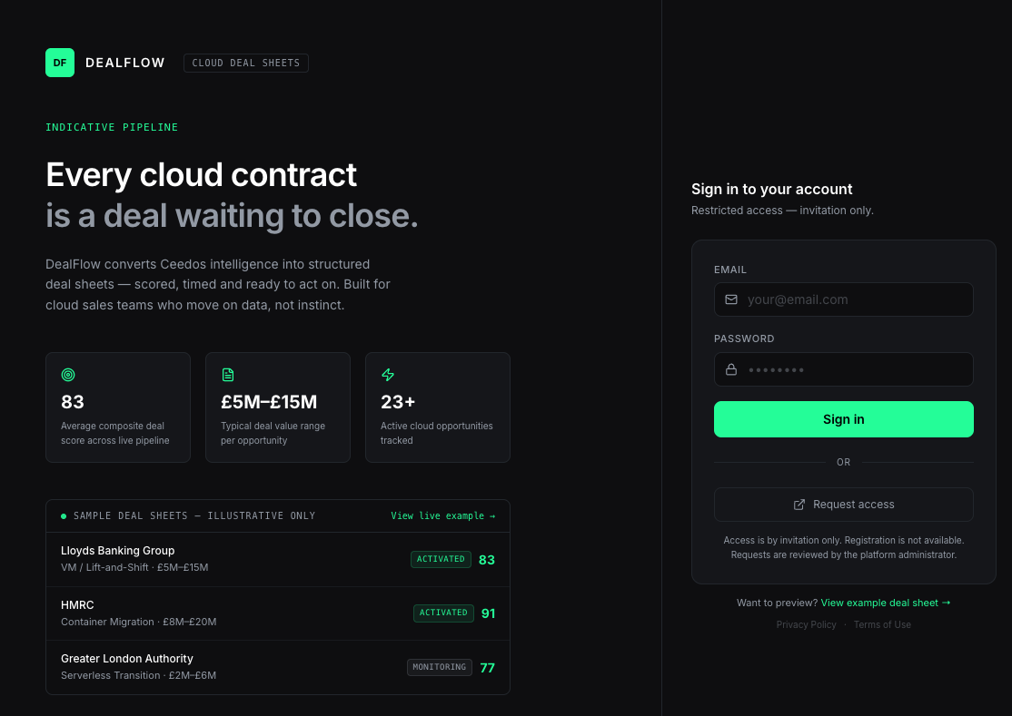
Task: Open the Privacy Policy link
Action: pos(806,625)
